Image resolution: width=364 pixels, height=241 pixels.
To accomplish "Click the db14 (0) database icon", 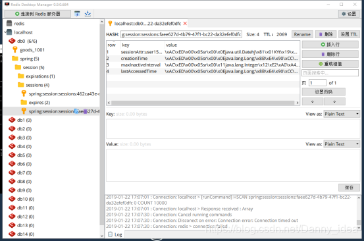I will click(x=12, y=234).
